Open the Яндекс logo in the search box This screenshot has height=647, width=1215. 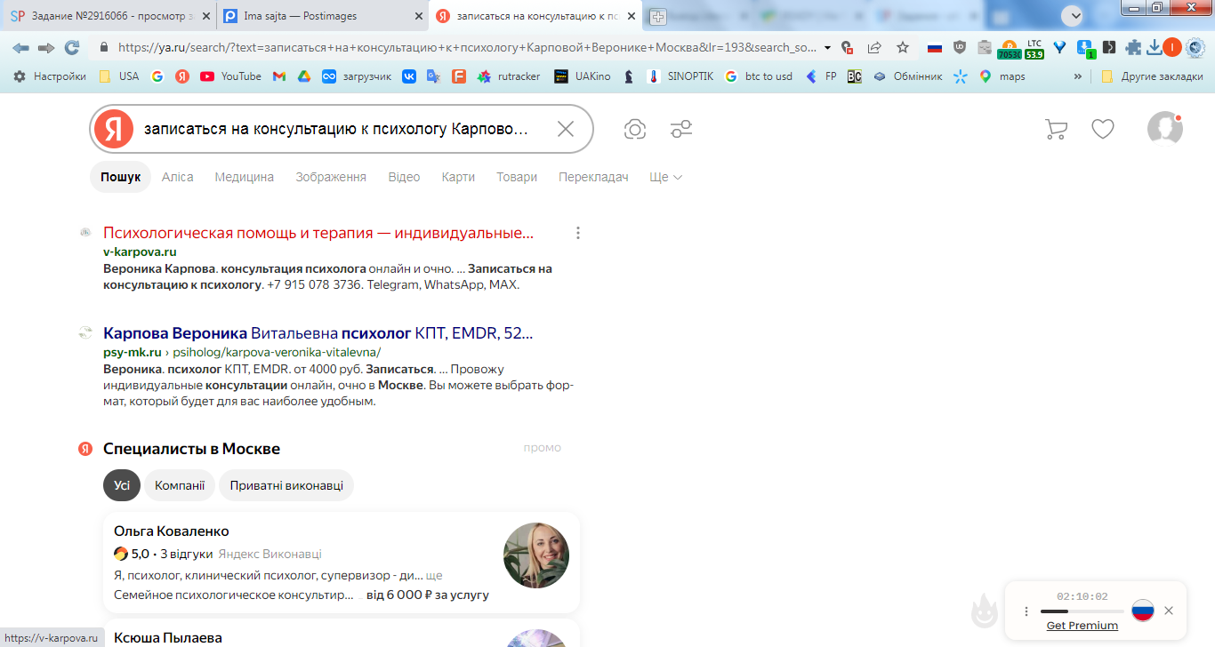[114, 129]
